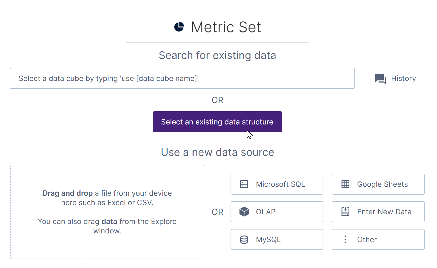Screen dimensions: 437x268
Task: Click the Metric Set pie chart icon
Action: [179, 27]
